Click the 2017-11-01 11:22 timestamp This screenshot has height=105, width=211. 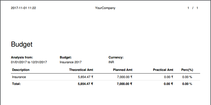coord(23,8)
